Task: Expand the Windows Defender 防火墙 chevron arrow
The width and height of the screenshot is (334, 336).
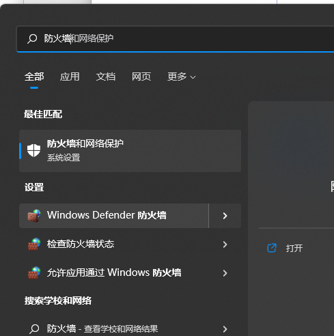Action: (225, 216)
